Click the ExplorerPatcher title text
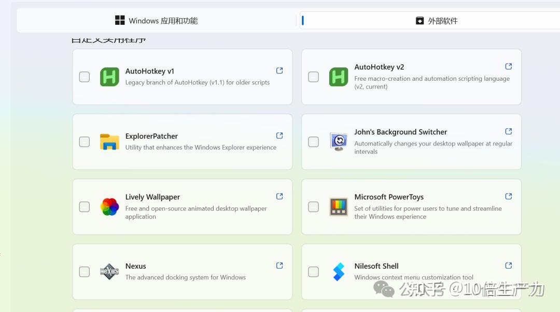This screenshot has width=560, height=312. coord(151,136)
